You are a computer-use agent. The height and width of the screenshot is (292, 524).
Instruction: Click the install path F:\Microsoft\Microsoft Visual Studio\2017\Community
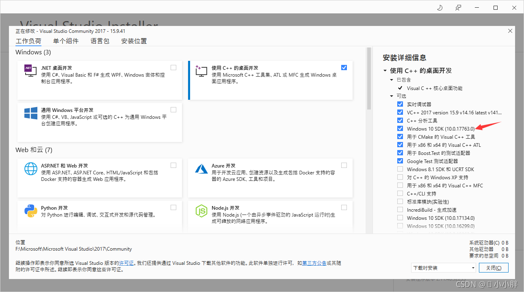(74, 249)
